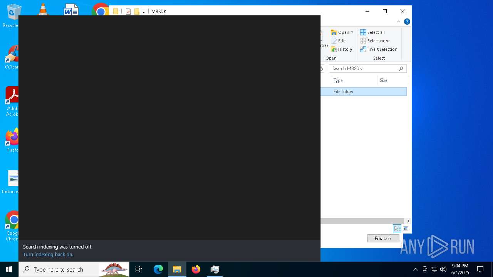This screenshot has width=493, height=277.
Task: Show hidden system tray icons
Action: click(x=415, y=269)
